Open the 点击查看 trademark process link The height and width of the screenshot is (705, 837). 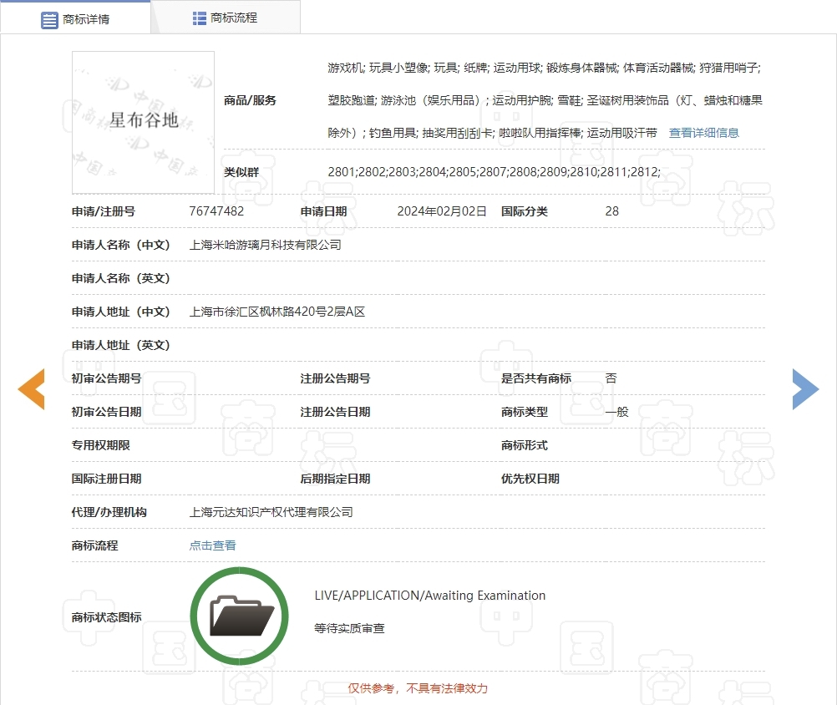click(212, 545)
